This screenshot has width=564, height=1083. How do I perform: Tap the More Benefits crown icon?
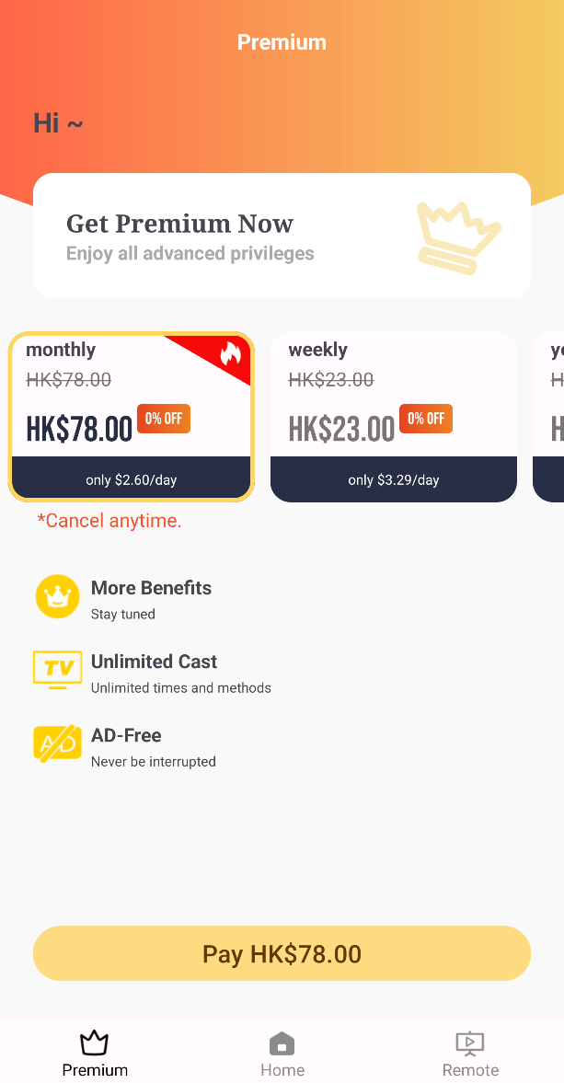pyautogui.click(x=57, y=597)
